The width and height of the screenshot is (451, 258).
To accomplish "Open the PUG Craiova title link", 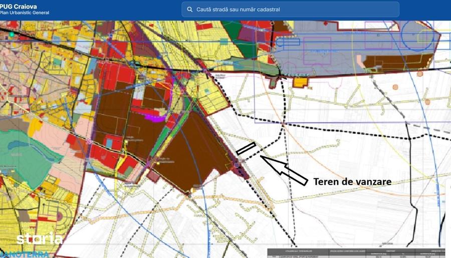I will point(18,7).
